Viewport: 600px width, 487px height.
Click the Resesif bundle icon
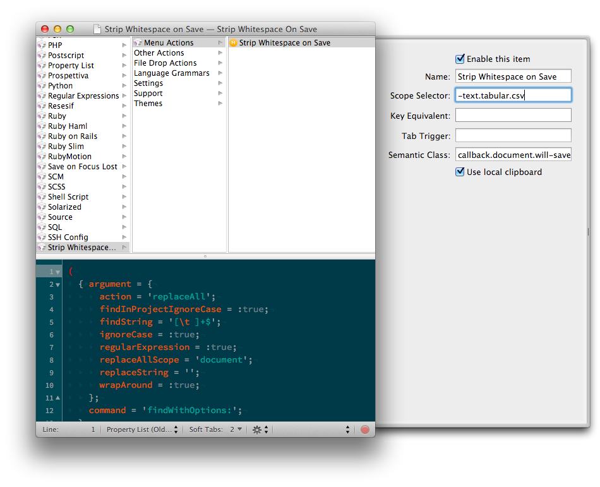(x=42, y=106)
